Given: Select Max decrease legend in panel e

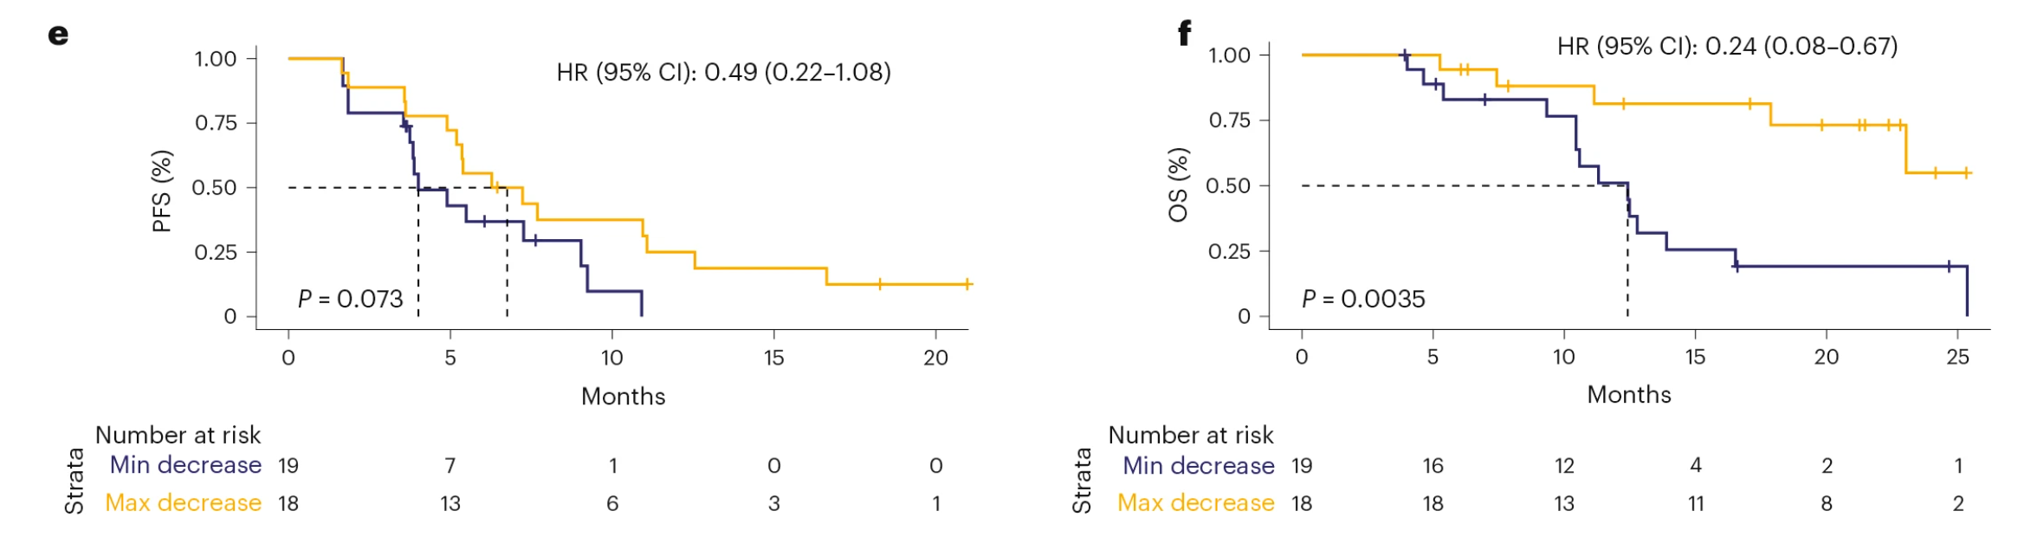Looking at the screenshot, I should (183, 503).
